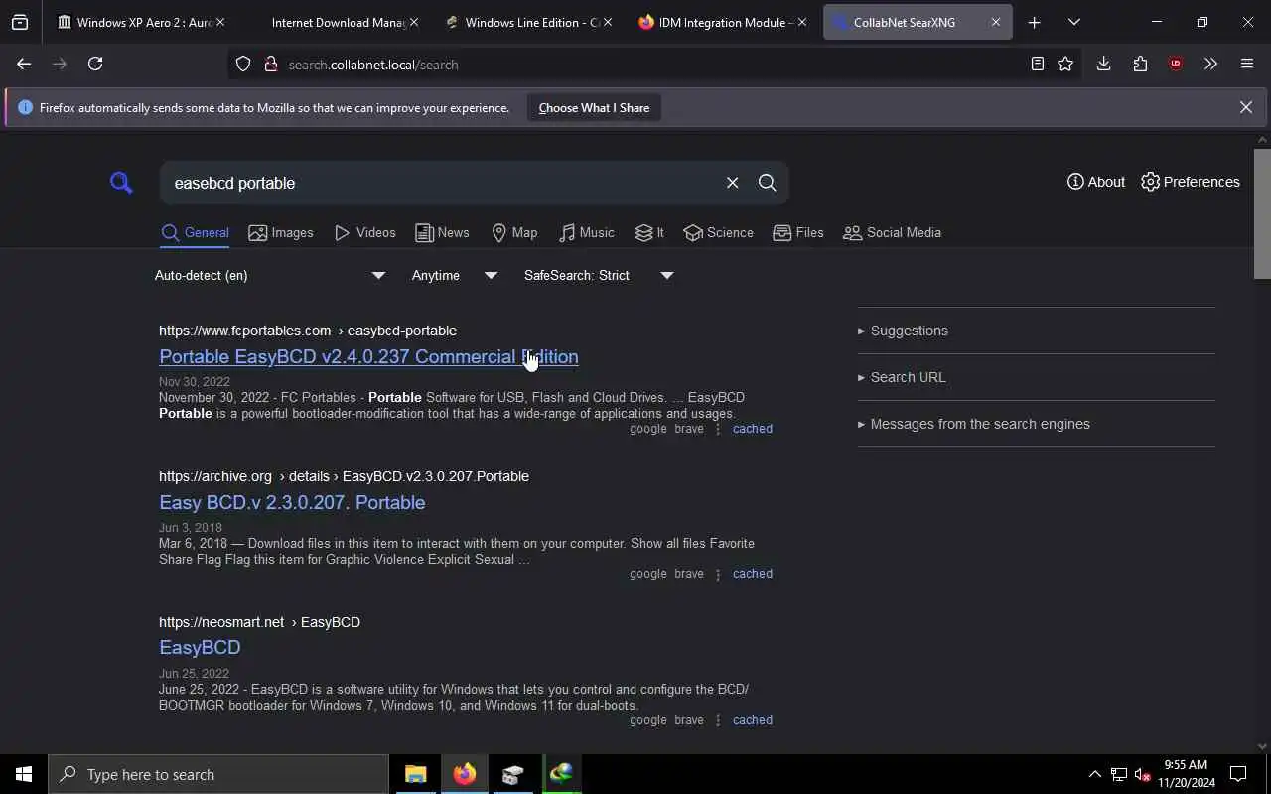The height and width of the screenshot is (794, 1271).
Task: Open the SafeSearch: Strict dropdown
Action: (599, 275)
